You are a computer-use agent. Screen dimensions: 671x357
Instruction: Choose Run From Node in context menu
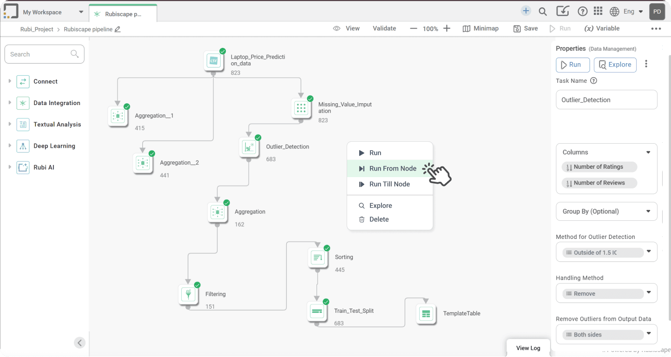pos(390,169)
